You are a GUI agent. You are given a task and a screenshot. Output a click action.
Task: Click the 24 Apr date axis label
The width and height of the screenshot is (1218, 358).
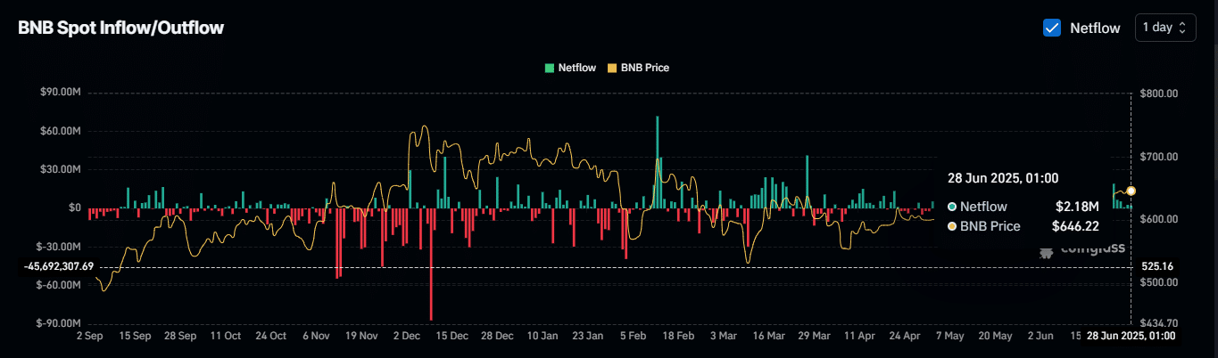pyautogui.click(x=905, y=337)
